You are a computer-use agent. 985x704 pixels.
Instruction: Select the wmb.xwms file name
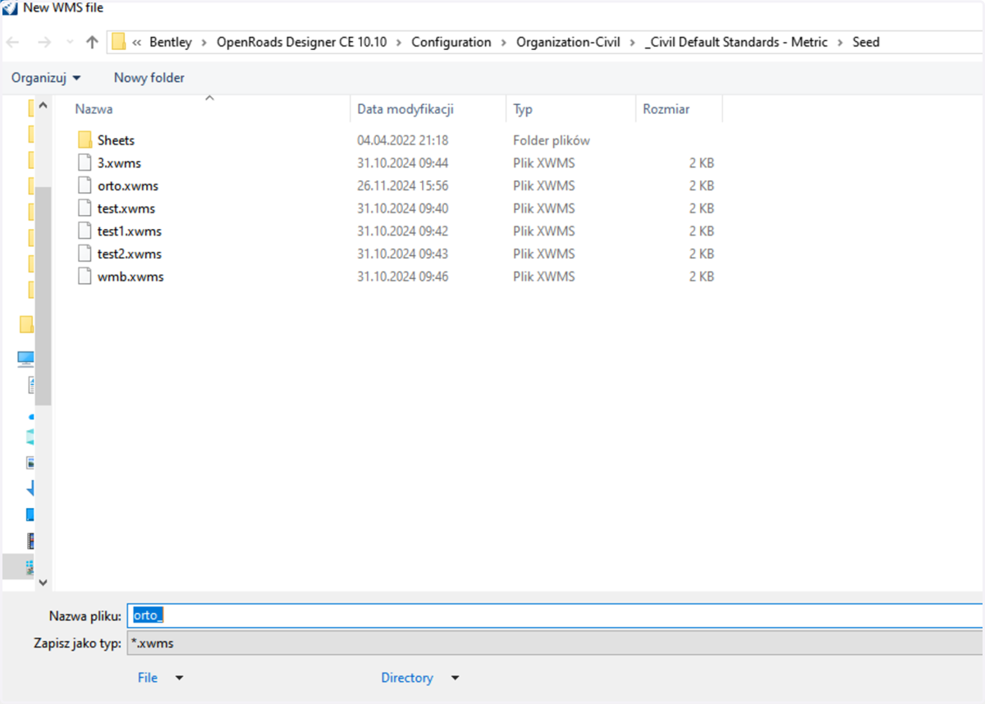tap(131, 277)
